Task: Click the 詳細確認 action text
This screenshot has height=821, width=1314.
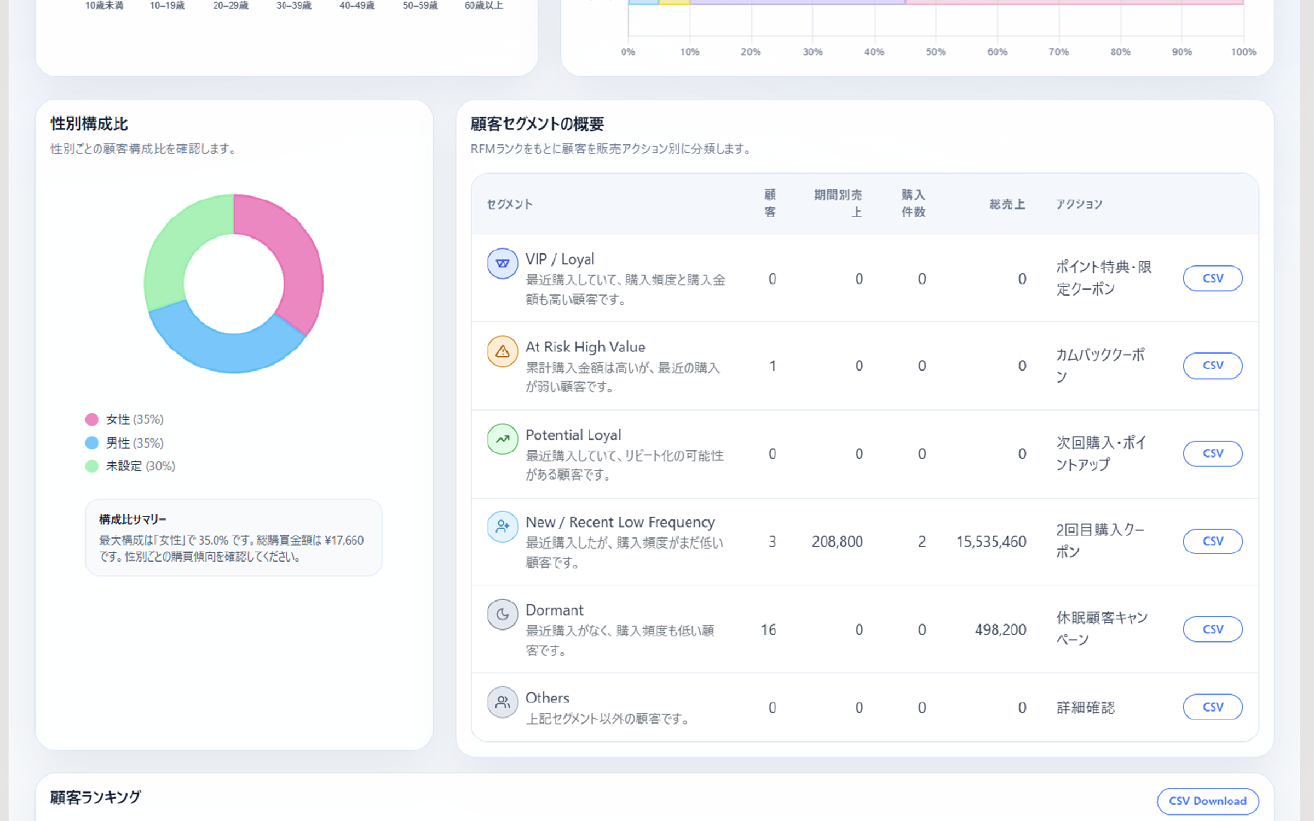Action: pos(1085,708)
